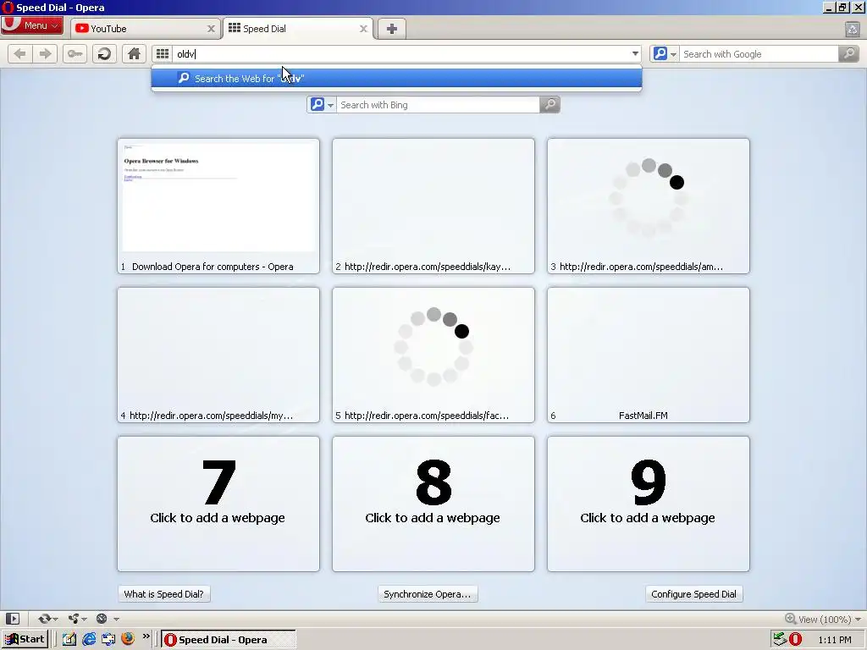Add a webpage to Speed Dial slot 7

coord(218,504)
